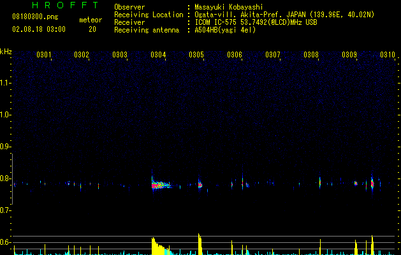Viewport: 401px width, 255px height.
Task: Click the Receiving Location field label
Action: (x=149, y=15)
